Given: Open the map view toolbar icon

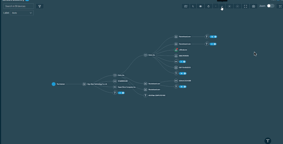Looking at the screenshot, I should pos(186,6).
